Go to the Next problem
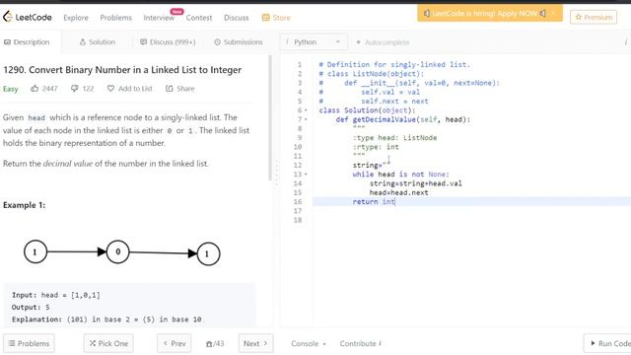Screen dimensions: 631x355 pyautogui.click(x=255, y=343)
